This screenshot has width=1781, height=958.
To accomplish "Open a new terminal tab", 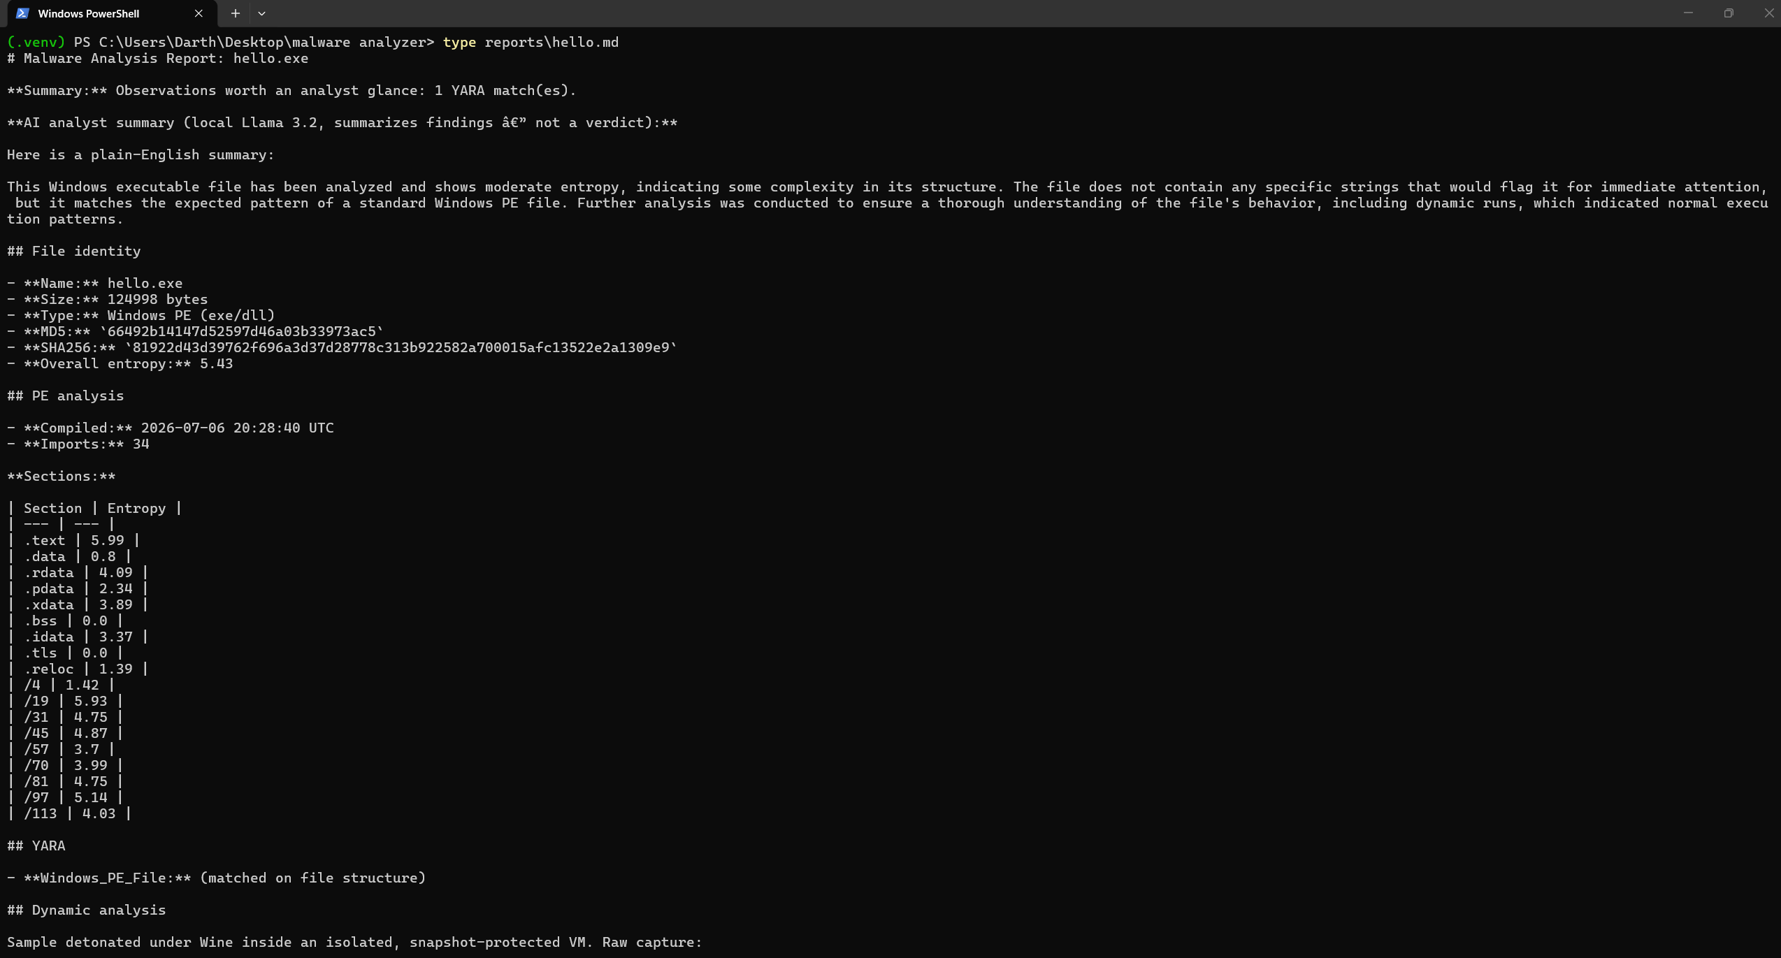I will pos(236,13).
